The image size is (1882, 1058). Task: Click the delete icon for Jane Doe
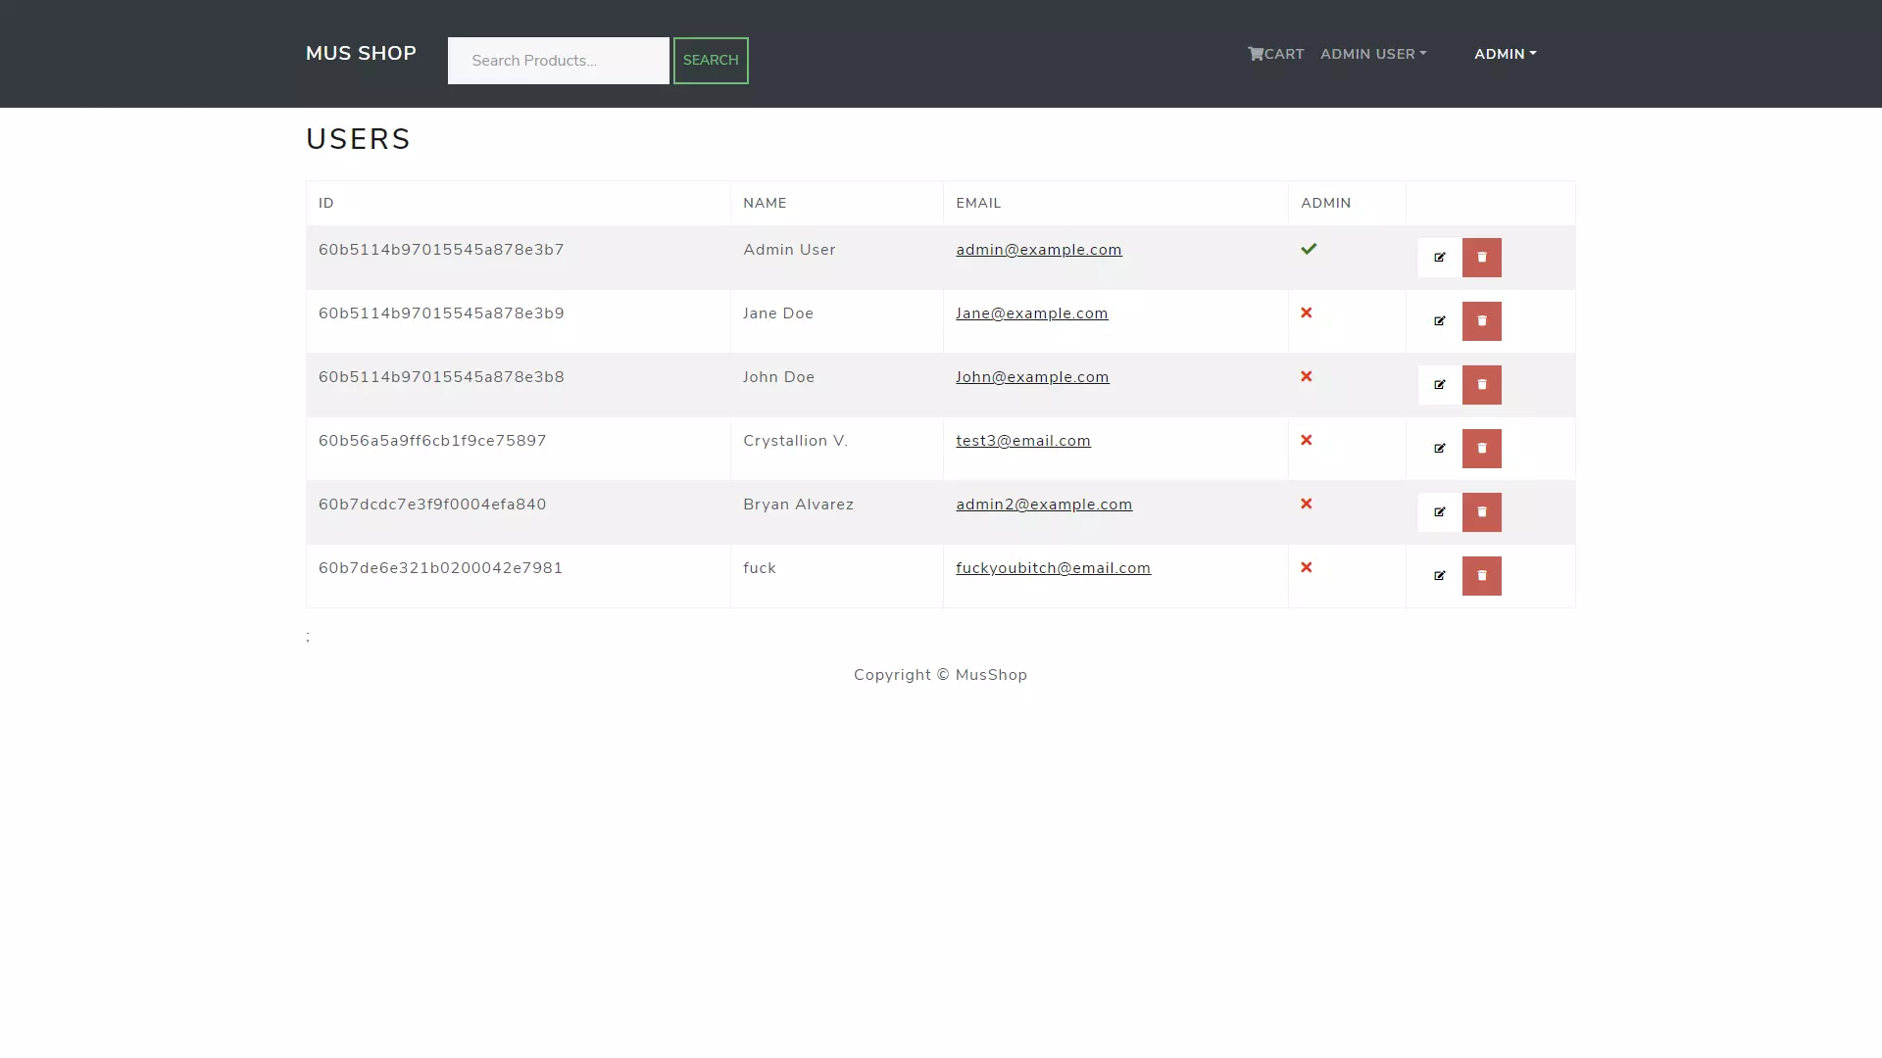click(1481, 320)
